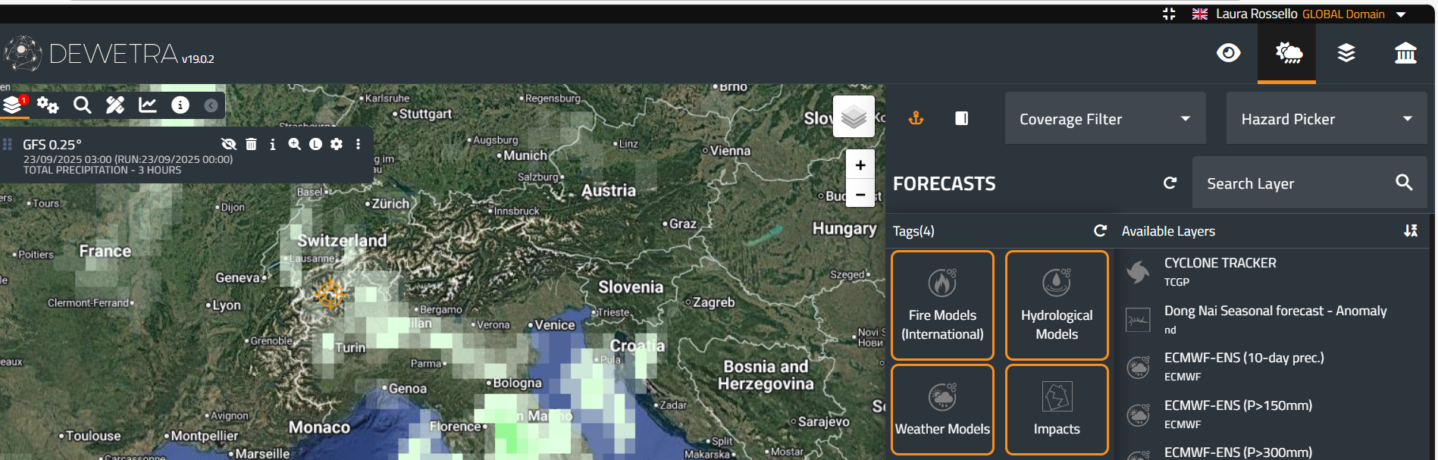Image resolution: width=1438 pixels, height=460 pixels.
Task: Toggle the Fire Models (International) tag
Action: 942,305
